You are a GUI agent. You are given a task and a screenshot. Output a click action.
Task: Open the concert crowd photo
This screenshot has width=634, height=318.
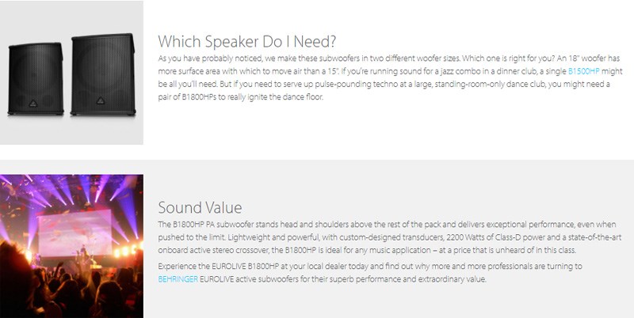pyautogui.click(x=71, y=246)
